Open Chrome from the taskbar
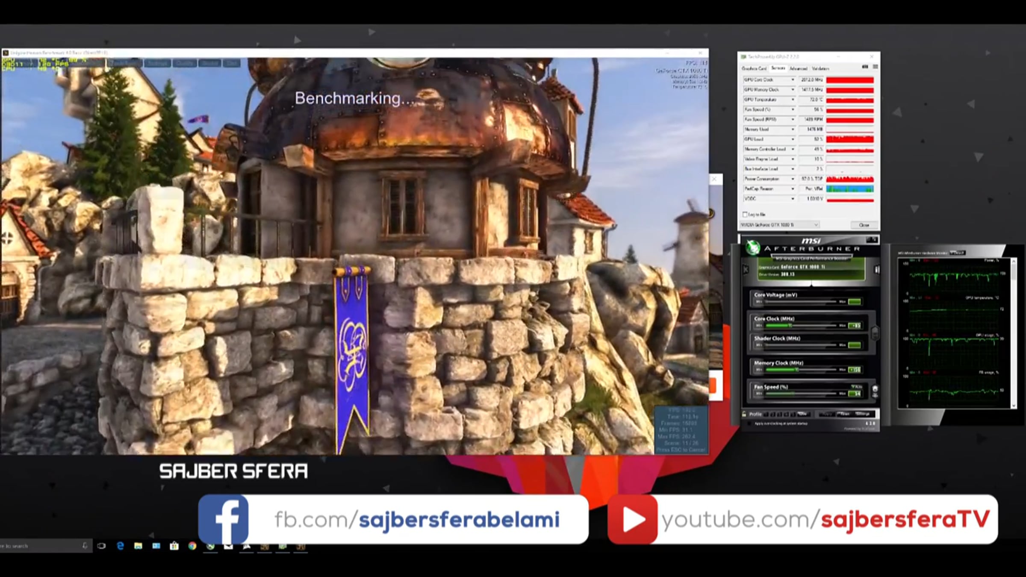Screen dimensions: 1026x577 [192, 546]
